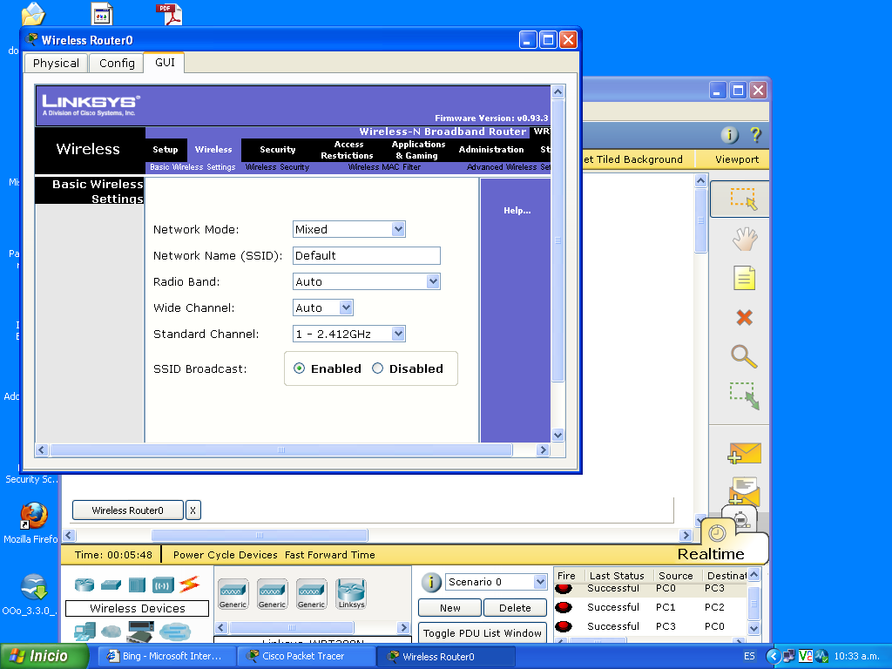The image size is (892, 669).
Task: Close the Wireless Router0 workspace tab with X
Action: coord(193,510)
